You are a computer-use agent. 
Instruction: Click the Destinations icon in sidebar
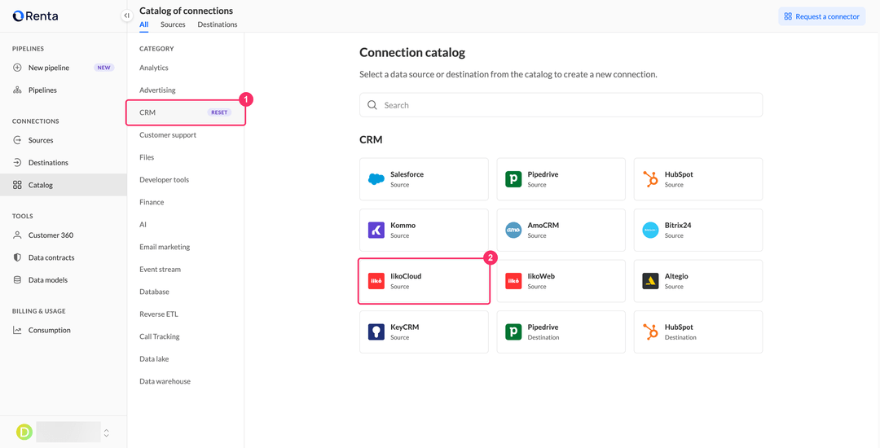point(17,163)
